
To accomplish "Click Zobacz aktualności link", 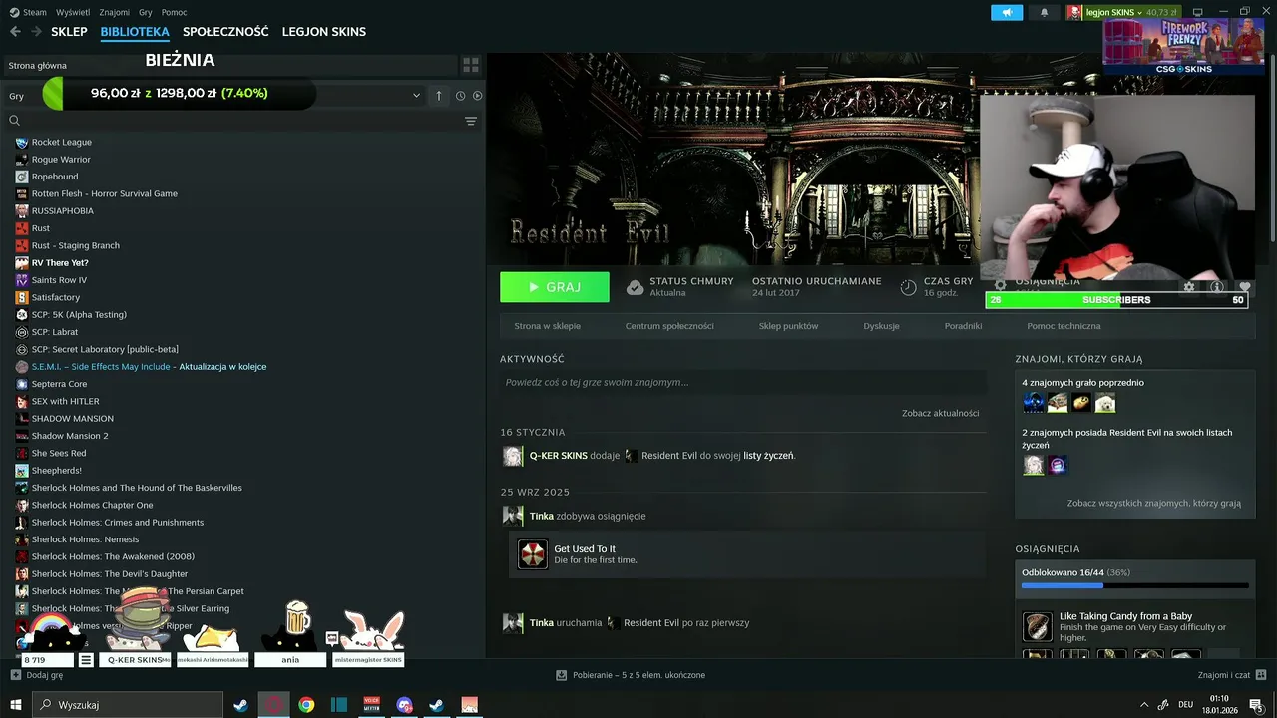I will tap(940, 413).
